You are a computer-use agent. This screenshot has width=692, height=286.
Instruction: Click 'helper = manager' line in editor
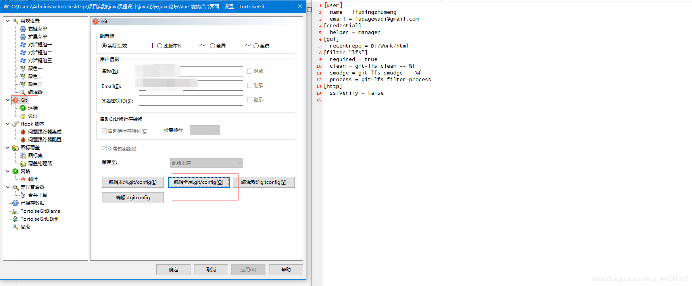pyautogui.click(x=355, y=32)
